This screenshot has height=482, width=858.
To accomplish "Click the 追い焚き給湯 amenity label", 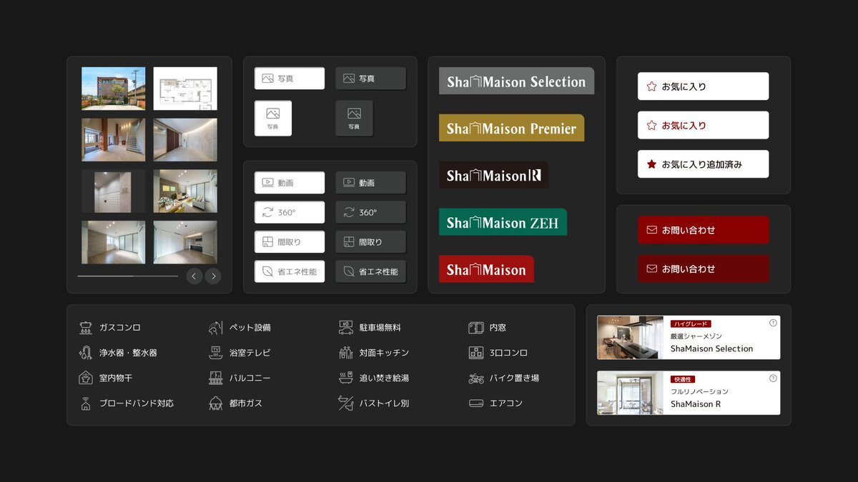I will tap(384, 378).
